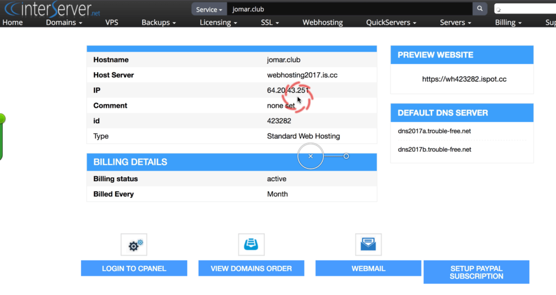Click SETUP PAYPAL SUBSCRIPTION button
Screen dimensions: 556x295
tap(476, 272)
